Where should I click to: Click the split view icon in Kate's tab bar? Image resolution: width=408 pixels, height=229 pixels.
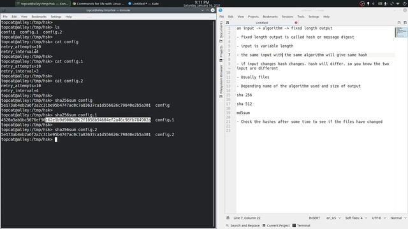point(405,23)
